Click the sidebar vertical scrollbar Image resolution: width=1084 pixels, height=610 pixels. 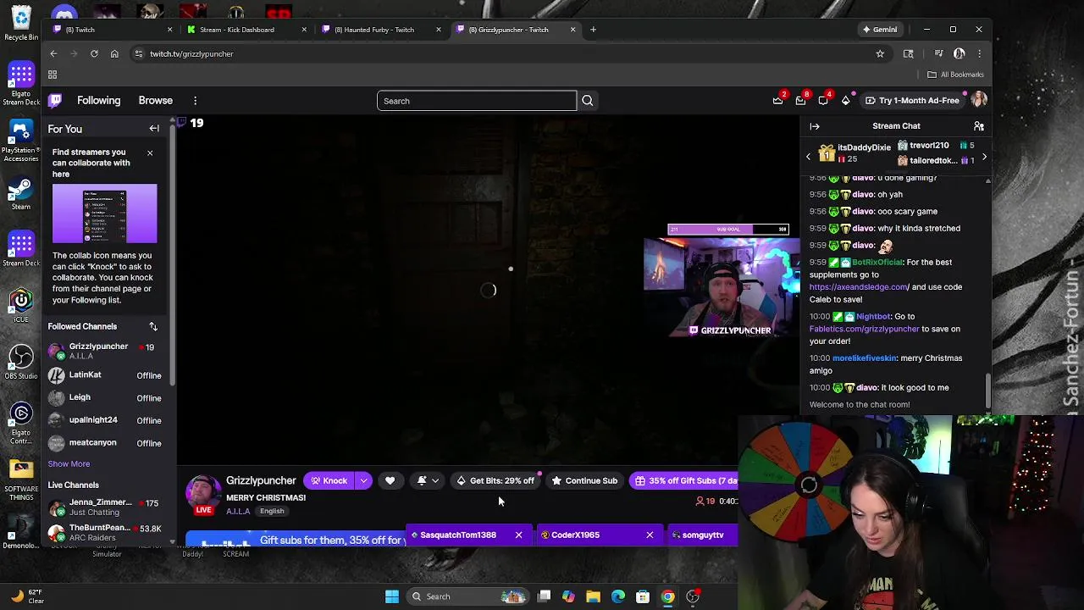point(174,254)
